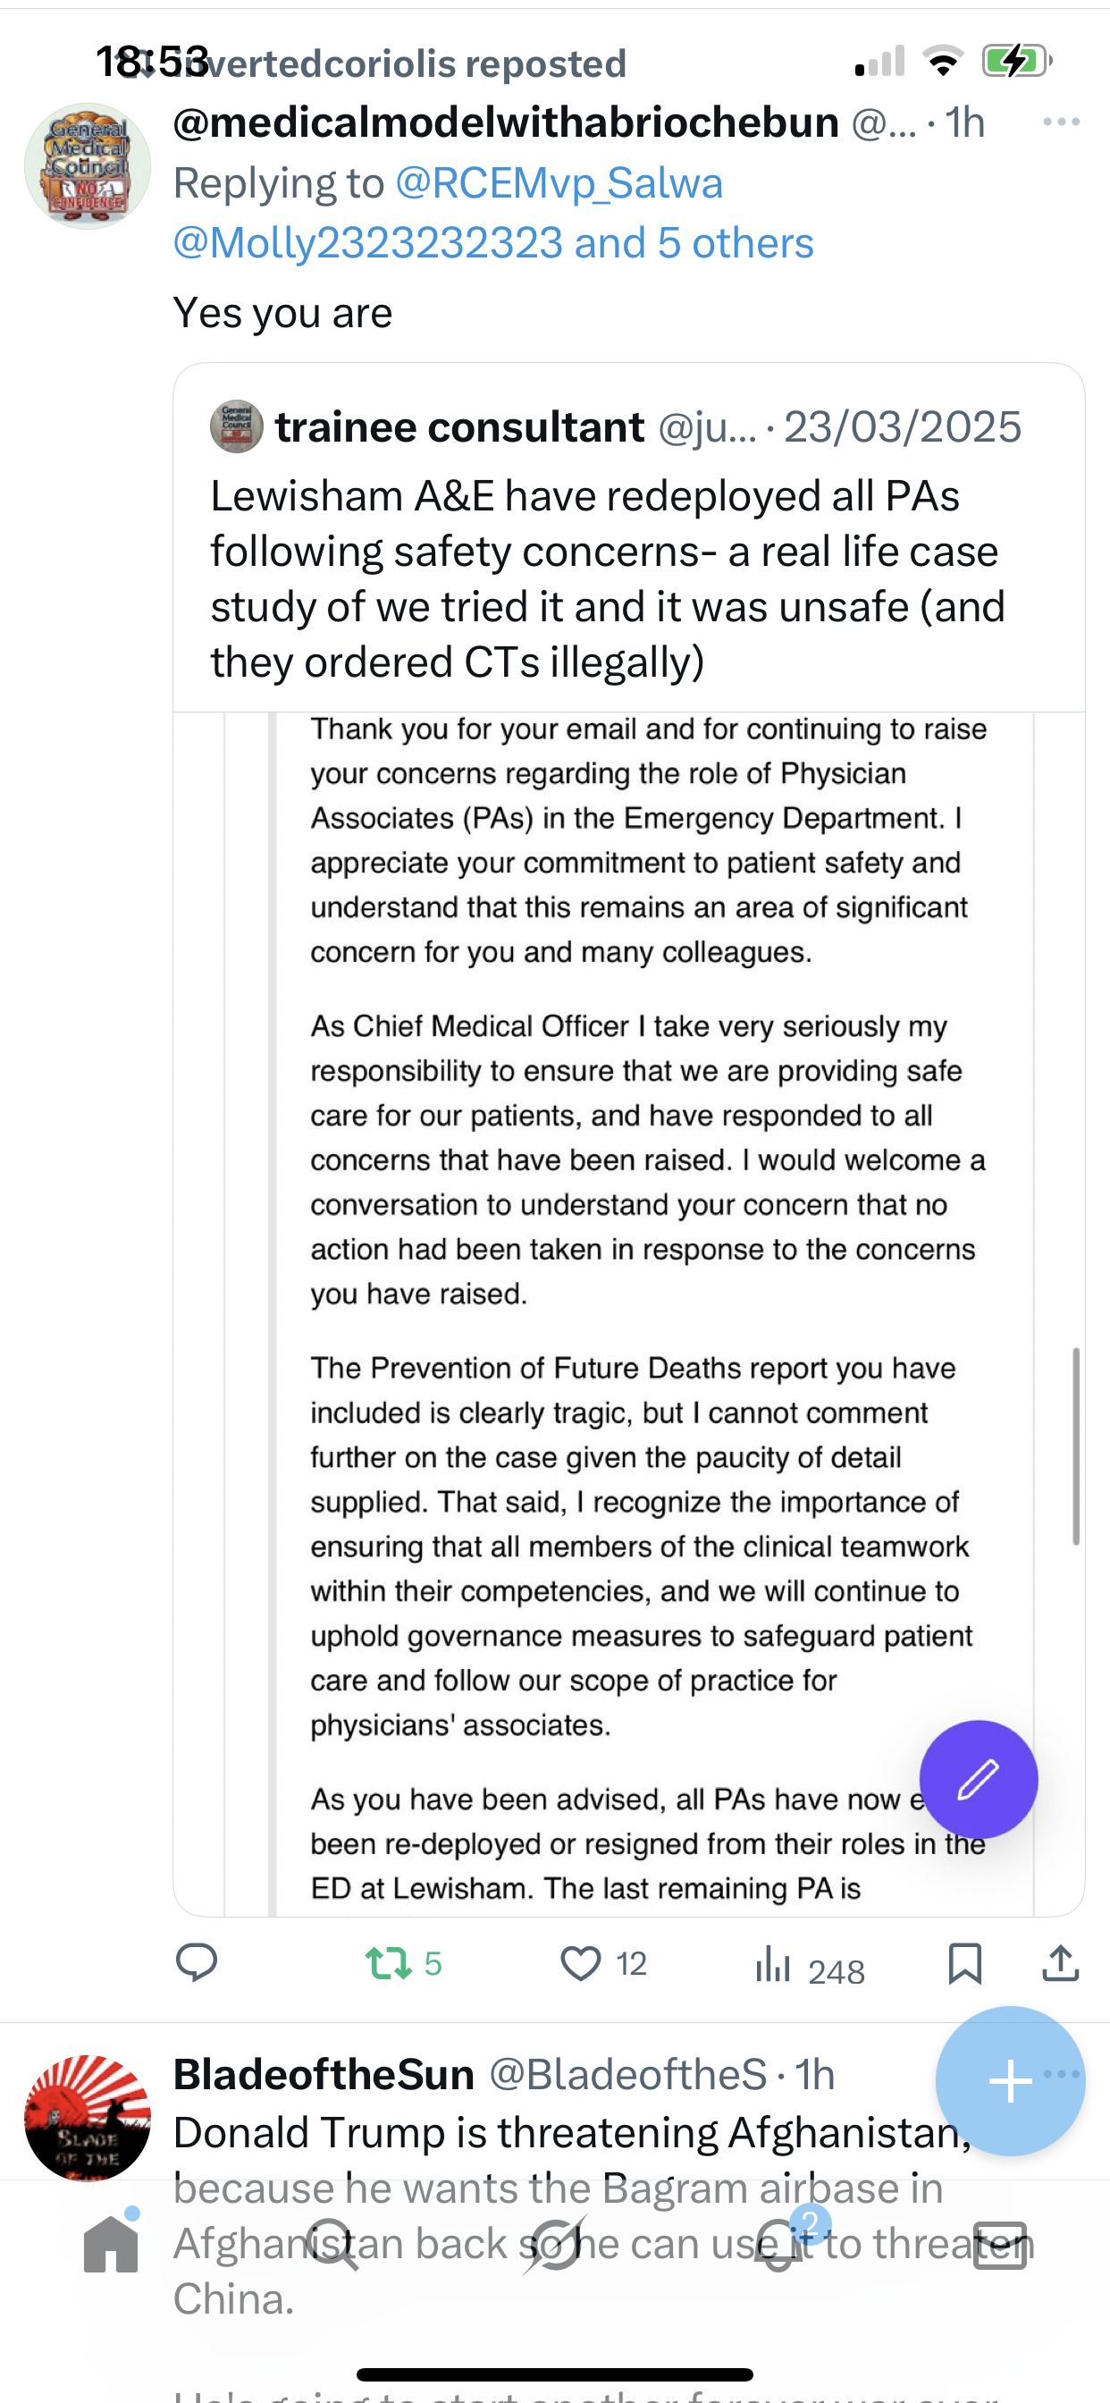Open Notifications tab with badge 2

pyautogui.click(x=778, y=2245)
